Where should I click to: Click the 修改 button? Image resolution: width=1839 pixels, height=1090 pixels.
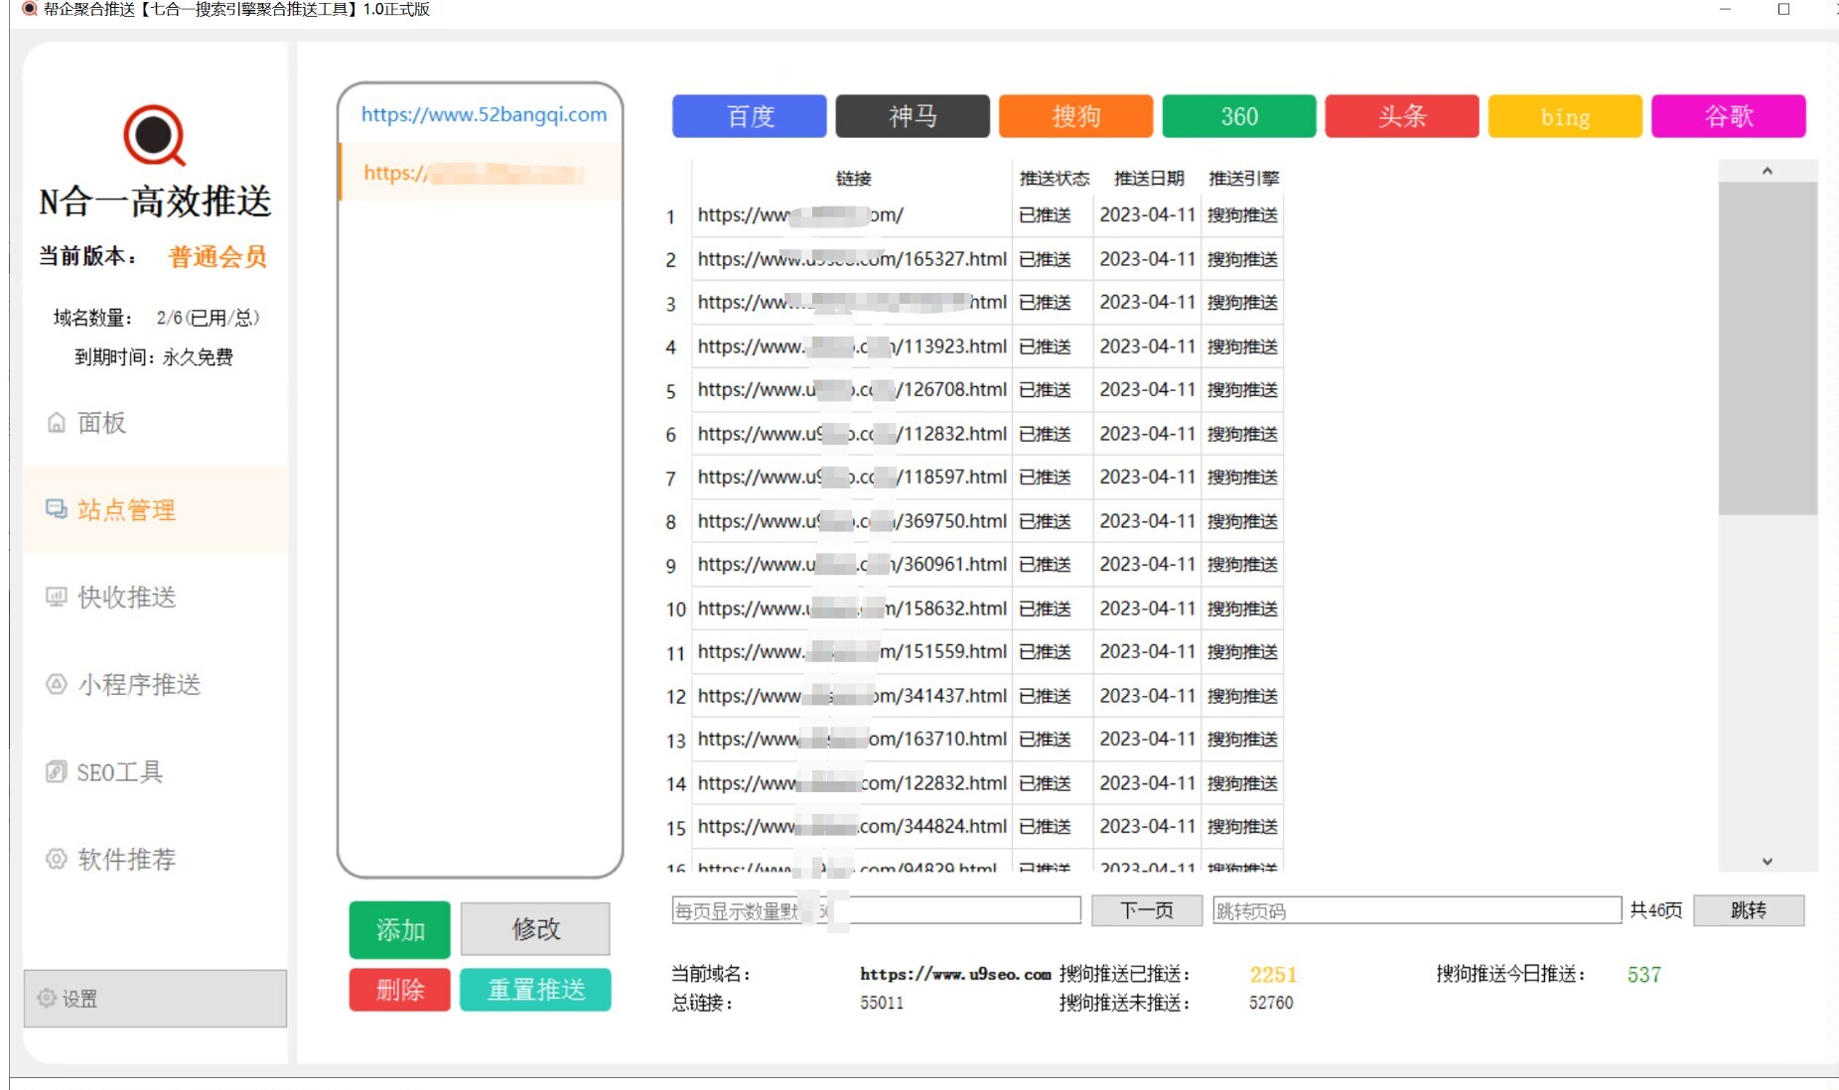535,929
